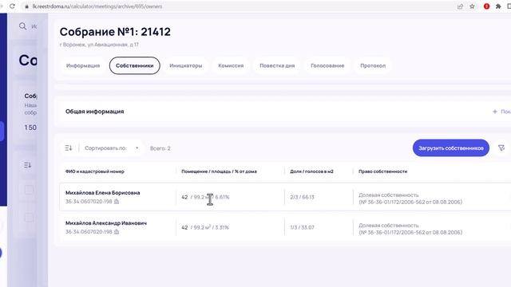Switch to the Информация tab
The width and height of the screenshot is (511, 287).
[83, 65]
